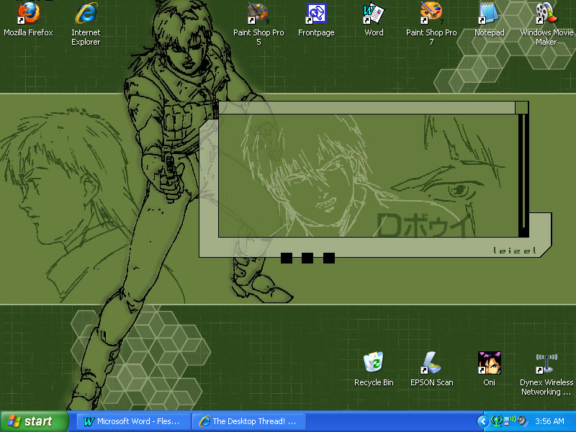Select the Paint Shop Pro 5 shortcut
This screenshot has width=576, height=432.
pos(258,24)
